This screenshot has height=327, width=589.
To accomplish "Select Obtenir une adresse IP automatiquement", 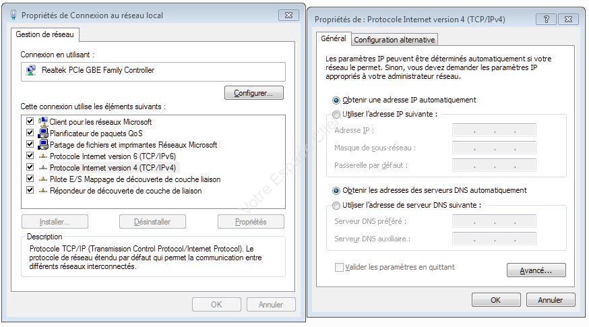I will point(336,100).
